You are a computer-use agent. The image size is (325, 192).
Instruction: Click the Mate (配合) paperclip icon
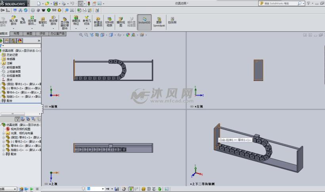coord(23,19)
